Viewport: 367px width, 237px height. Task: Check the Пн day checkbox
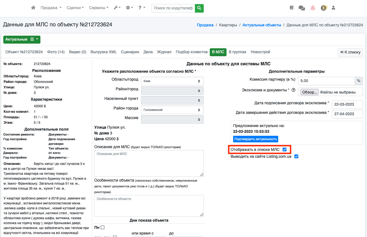[x=103, y=227]
